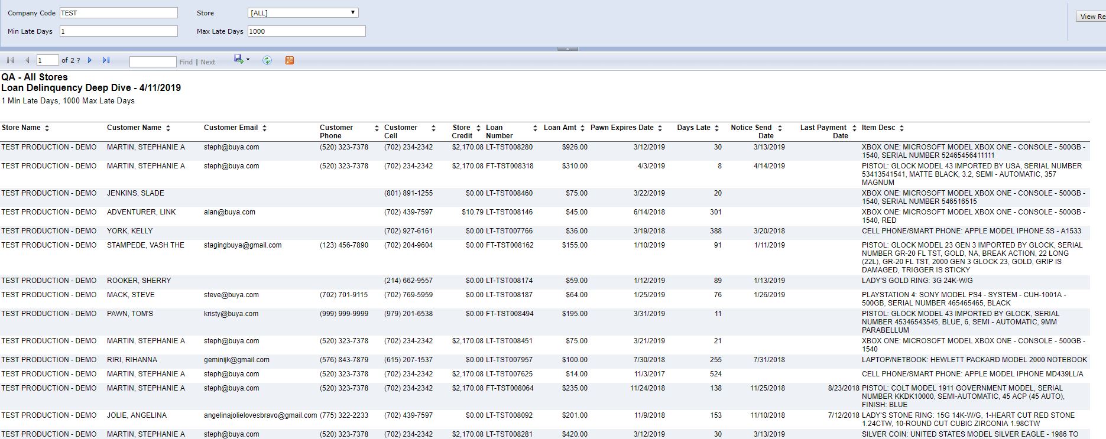This screenshot has width=1106, height=439.
Task: Open the export save icon
Action: point(238,59)
